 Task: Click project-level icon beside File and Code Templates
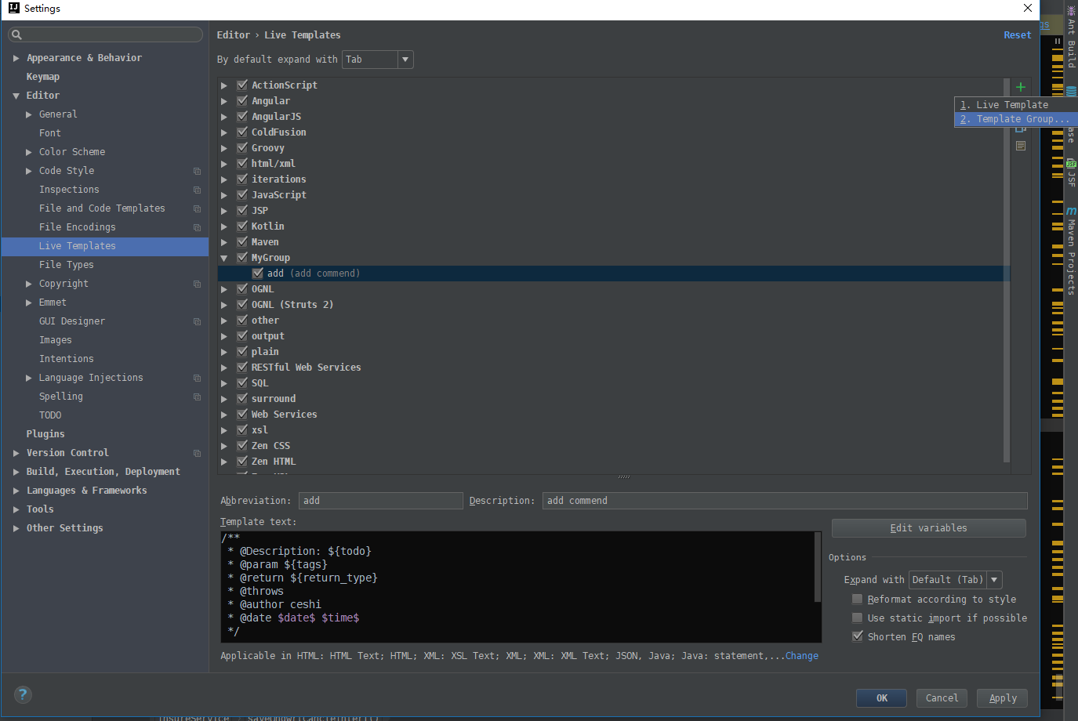(197, 208)
